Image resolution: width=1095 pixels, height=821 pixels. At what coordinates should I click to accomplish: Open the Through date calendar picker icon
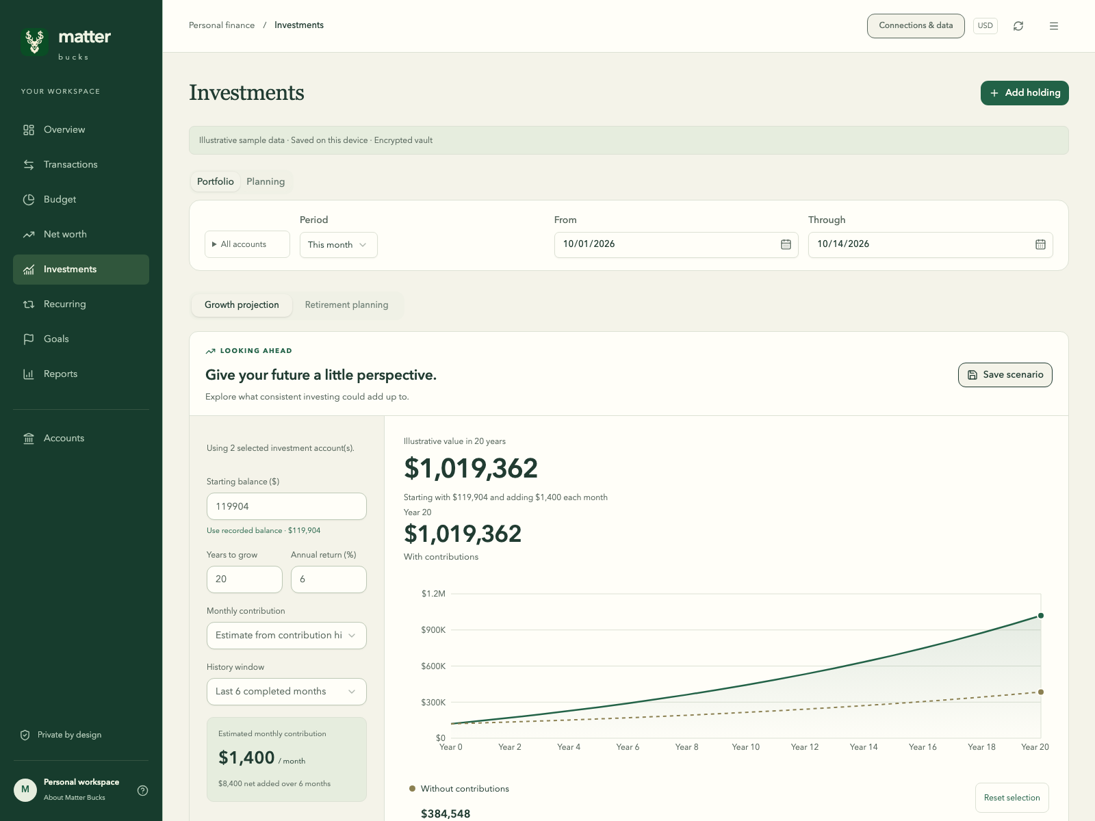tap(1040, 245)
